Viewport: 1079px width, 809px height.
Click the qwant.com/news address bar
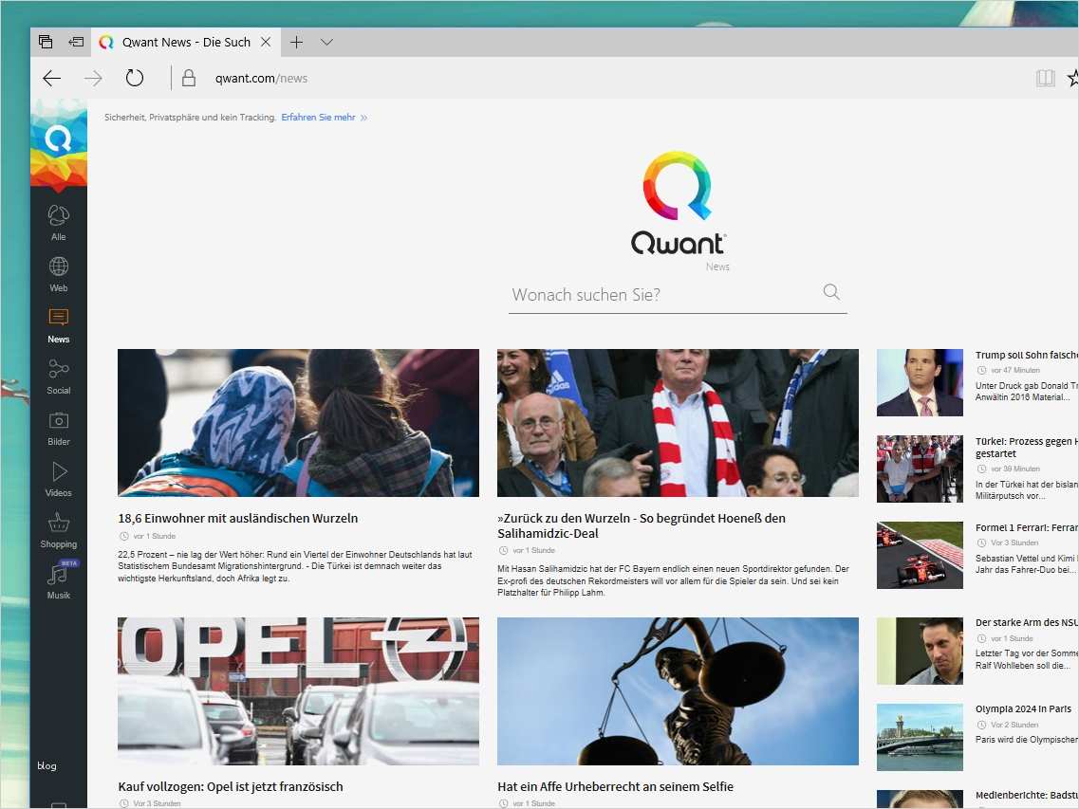tap(262, 79)
